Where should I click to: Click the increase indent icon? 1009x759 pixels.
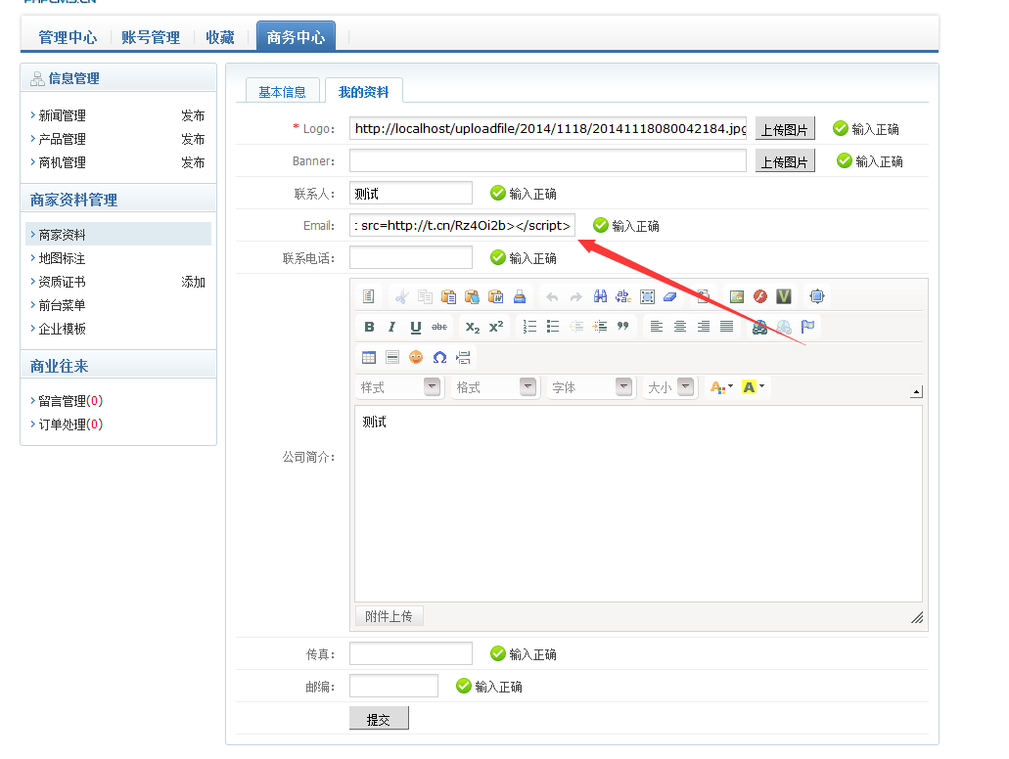pyautogui.click(x=600, y=327)
